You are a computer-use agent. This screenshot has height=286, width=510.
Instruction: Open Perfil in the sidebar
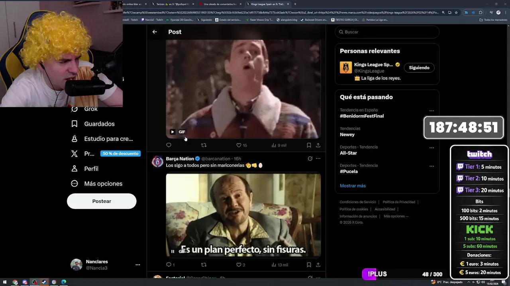[84, 169]
